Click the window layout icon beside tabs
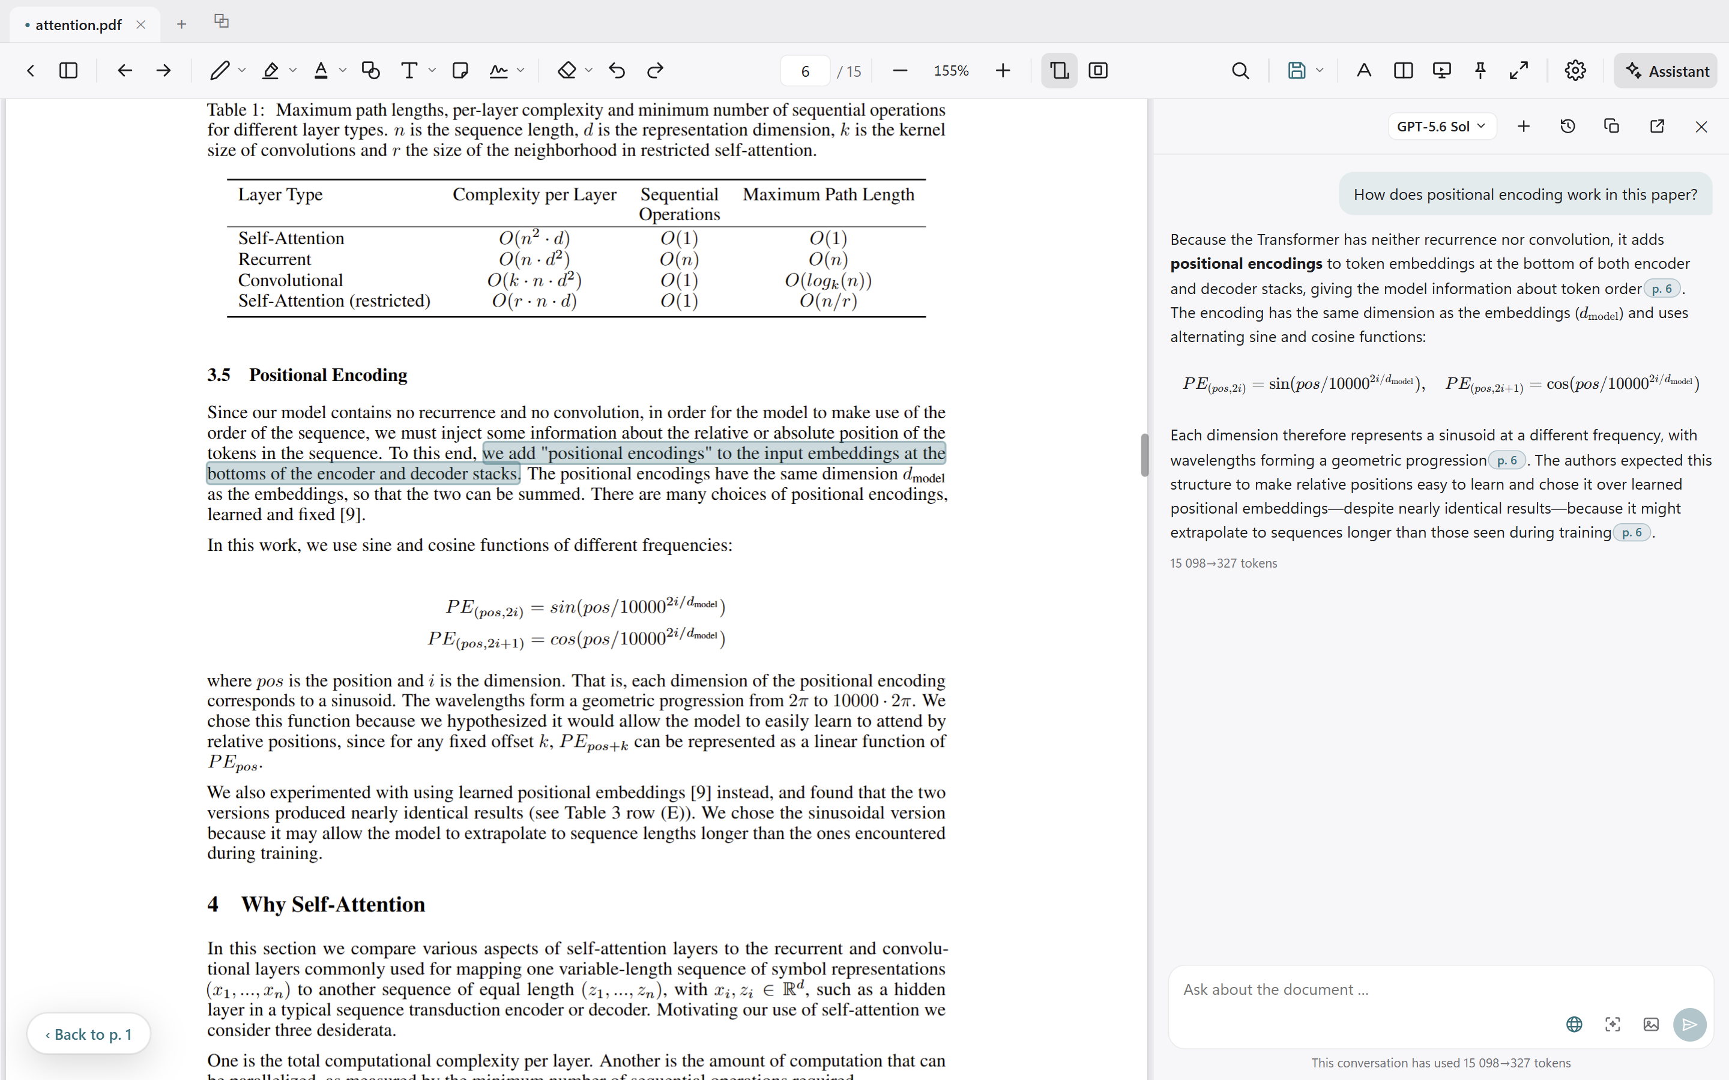 click(222, 21)
